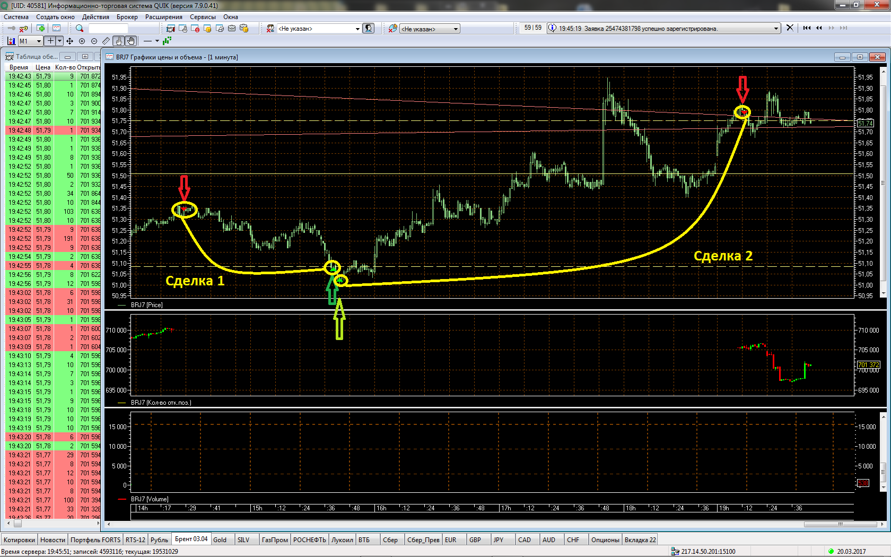This screenshot has height=557, width=891.
Task: Click the trades table horizontal scrollbar thumb
Action: click(18, 524)
